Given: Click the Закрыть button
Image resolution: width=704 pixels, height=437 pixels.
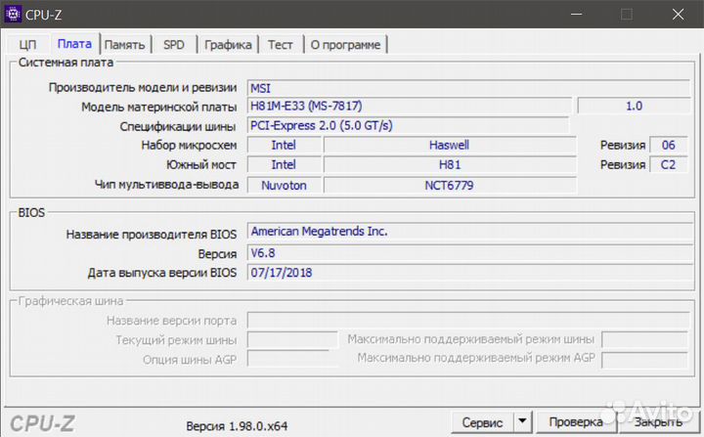Looking at the screenshot, I should [658, 422].
